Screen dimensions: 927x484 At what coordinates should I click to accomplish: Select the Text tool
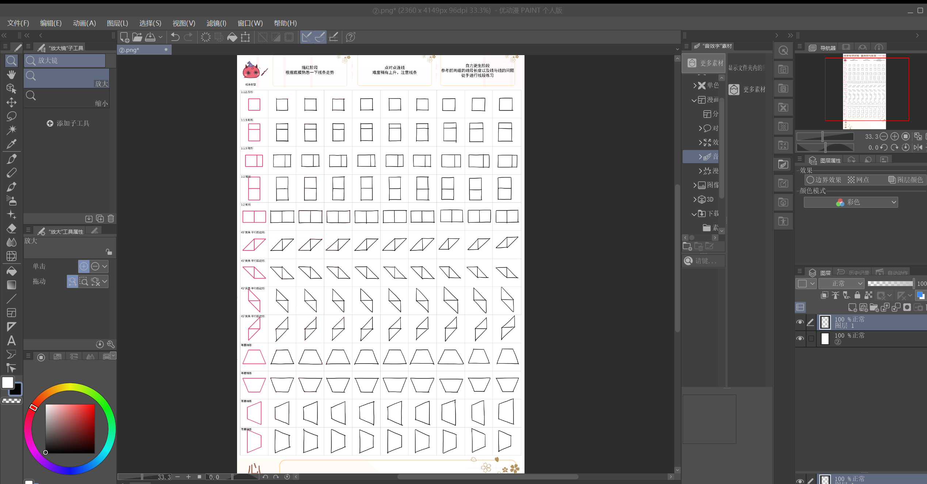coord(11,341)
